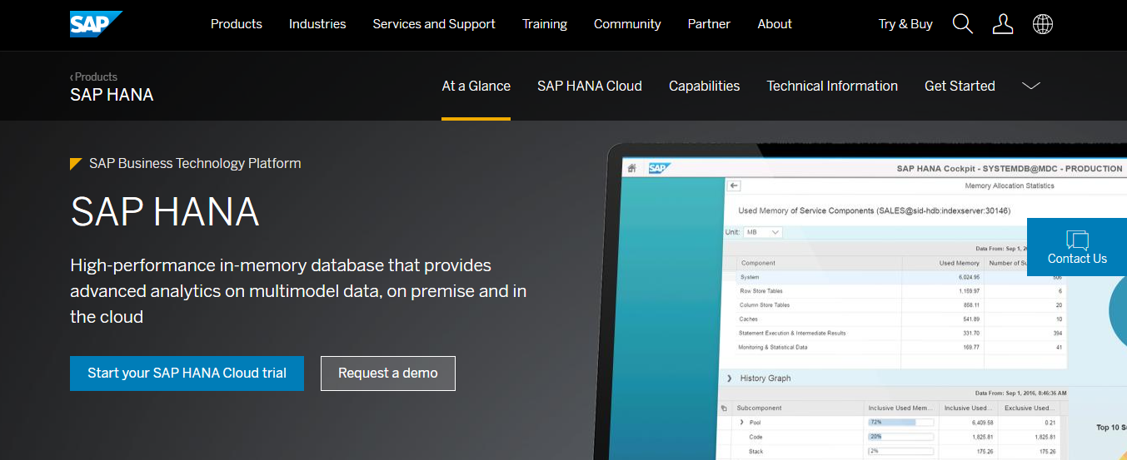Click the home icon in Cockpit screenshot
Screen dimensions: 1127x460
click(x=632, y=168)
